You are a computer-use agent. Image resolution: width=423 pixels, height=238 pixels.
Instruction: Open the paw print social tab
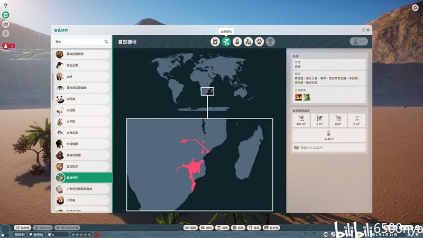[x=259, y=42]
